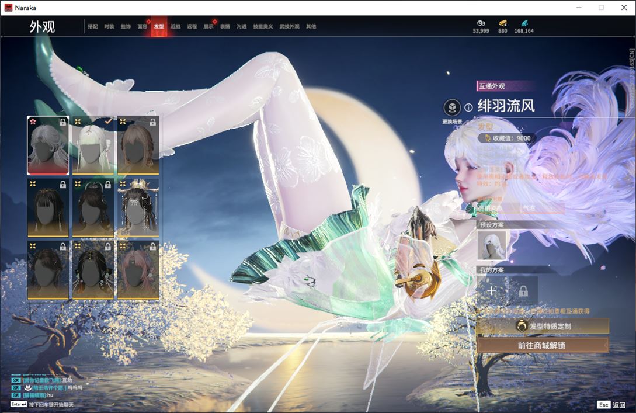
Task: Switch to the 远程 tab
Action: point(192,26)
